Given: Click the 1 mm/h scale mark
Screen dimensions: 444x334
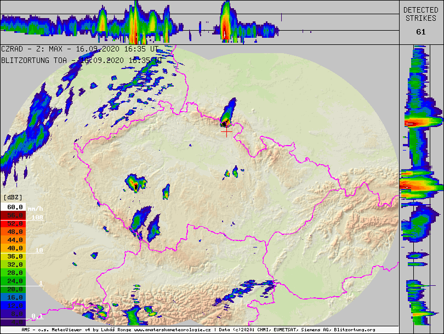Looking at the screenshot, I should point(41,283).
